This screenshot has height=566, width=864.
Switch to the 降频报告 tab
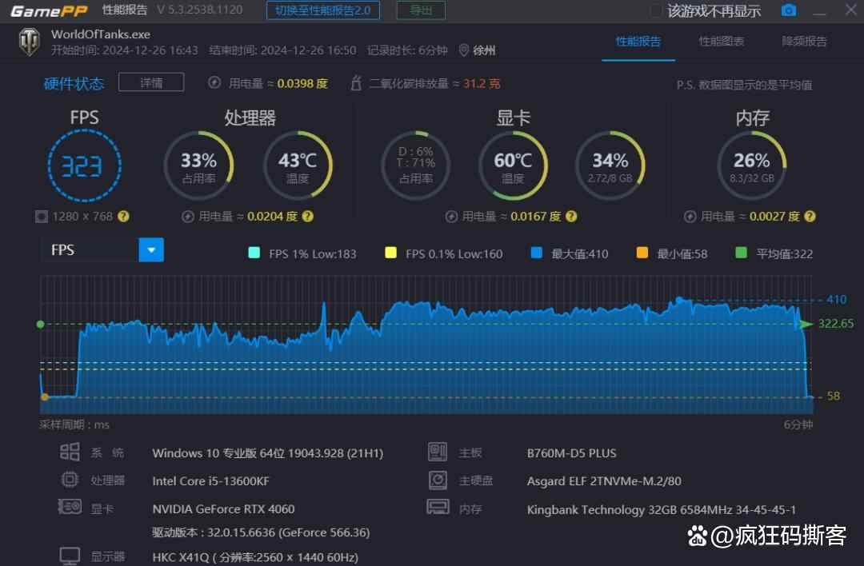804,42
